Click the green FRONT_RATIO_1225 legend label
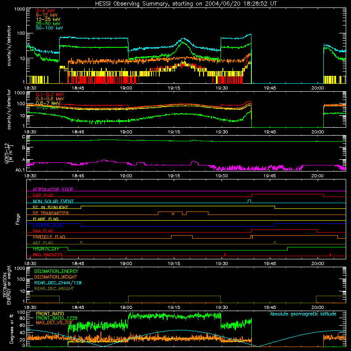The image size is (351, 351). click(57, 318)
